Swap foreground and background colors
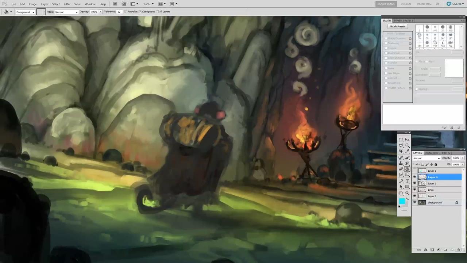The height and width of the screenshot is (263, 467). (407, 198)
